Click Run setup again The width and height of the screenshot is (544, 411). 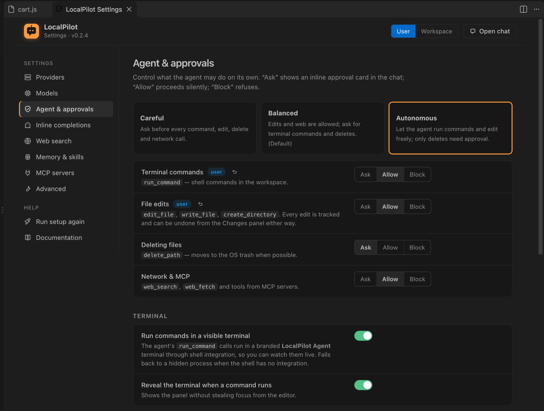tap(66, 222)
